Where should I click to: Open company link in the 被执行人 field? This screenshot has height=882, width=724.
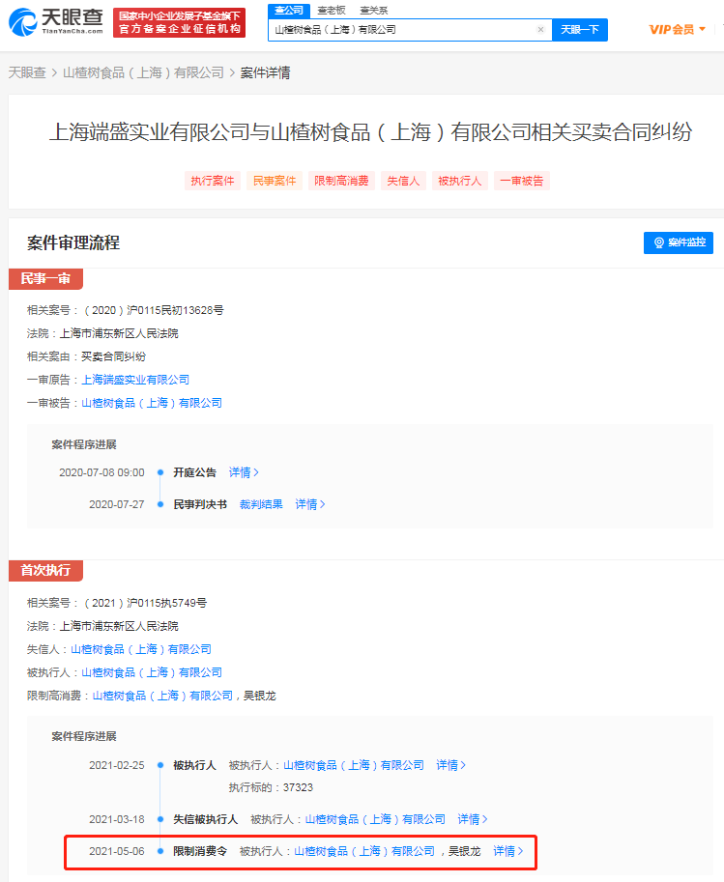pyautogui.click(x=152, y=672)
